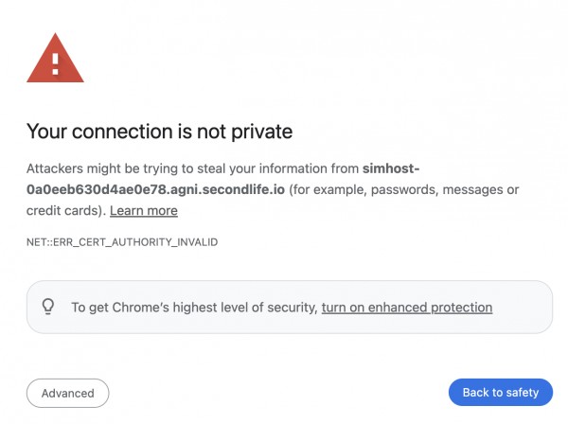568x424 pixels.
Task: Click the word 'security,' in the tip
Action: pyautogui.click(x=292, y=307)
